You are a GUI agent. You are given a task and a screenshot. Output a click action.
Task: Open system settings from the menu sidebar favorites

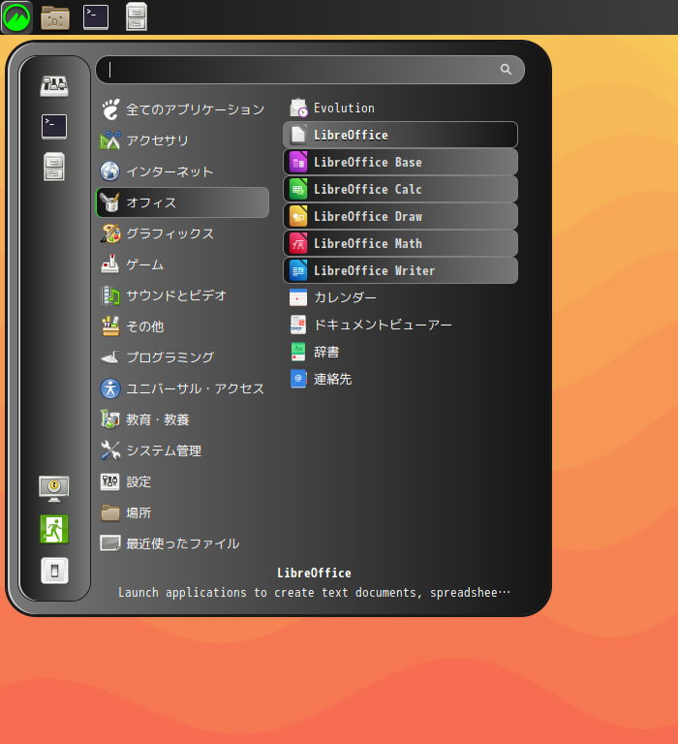tap(54, 86)
